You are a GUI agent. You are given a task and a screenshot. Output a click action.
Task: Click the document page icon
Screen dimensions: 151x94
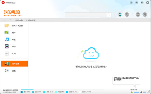click(x=7, y=53)
